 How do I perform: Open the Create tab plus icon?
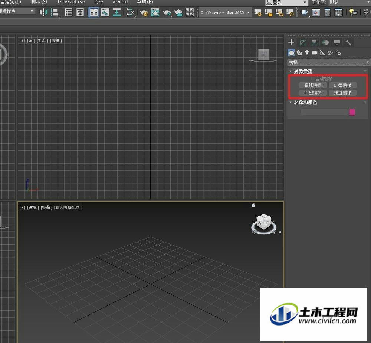point(291,42)
